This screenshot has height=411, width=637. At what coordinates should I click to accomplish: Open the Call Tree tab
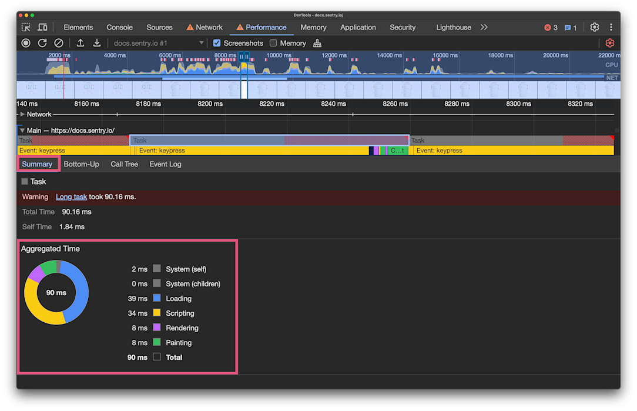point(125,164)
